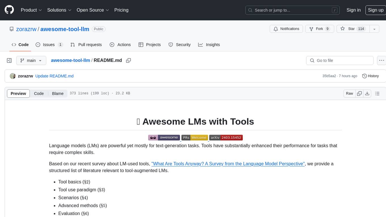Switch to Code view

coord(39,93)
